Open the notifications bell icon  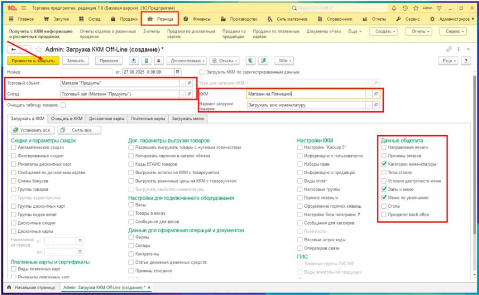pos(394,9)
